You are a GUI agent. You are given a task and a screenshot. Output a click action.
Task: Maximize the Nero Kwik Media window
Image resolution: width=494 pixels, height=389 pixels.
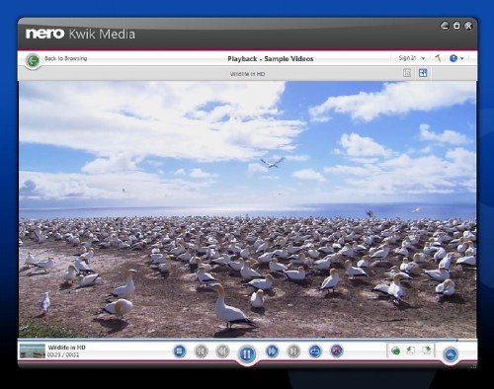point(456,26)
